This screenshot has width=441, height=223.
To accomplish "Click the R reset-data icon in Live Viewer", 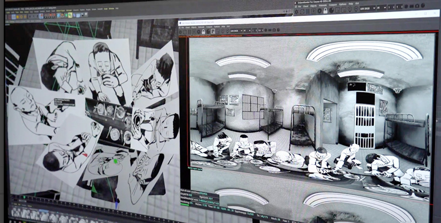I will (x=194, y=32).
